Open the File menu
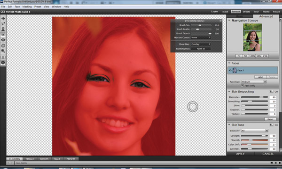This screenshot has height=169, width=282. 3,7
